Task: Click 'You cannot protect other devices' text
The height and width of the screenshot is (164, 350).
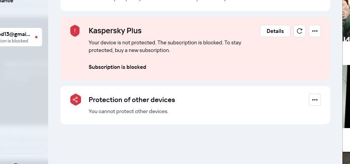Action: (128, 111)
